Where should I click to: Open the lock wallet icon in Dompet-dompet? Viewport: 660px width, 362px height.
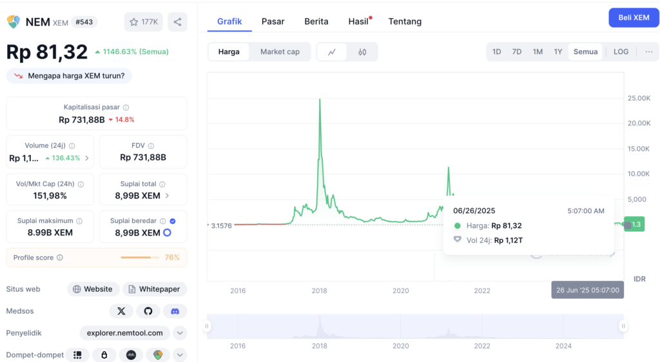click(x=104, y=355)
